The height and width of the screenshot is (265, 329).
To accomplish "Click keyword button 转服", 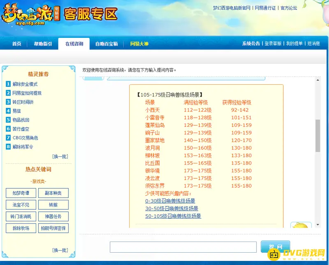I will [53, 205].
